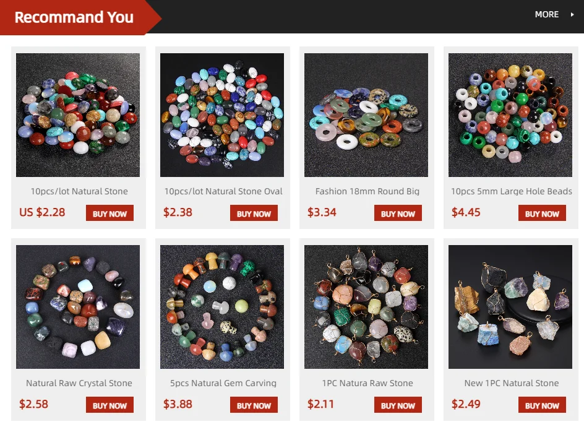Buy now the $2.38 oval stones

[x=254, y=213]
